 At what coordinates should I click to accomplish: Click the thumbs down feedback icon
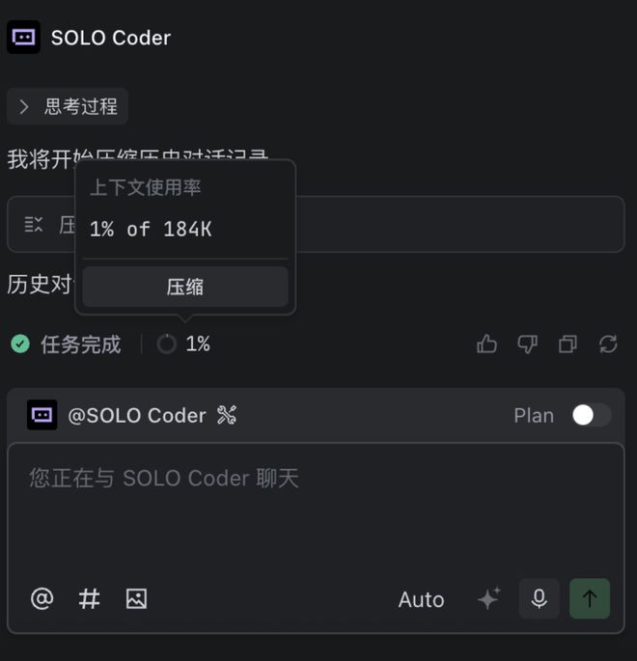pyautogui.click(x=527, y=344)
